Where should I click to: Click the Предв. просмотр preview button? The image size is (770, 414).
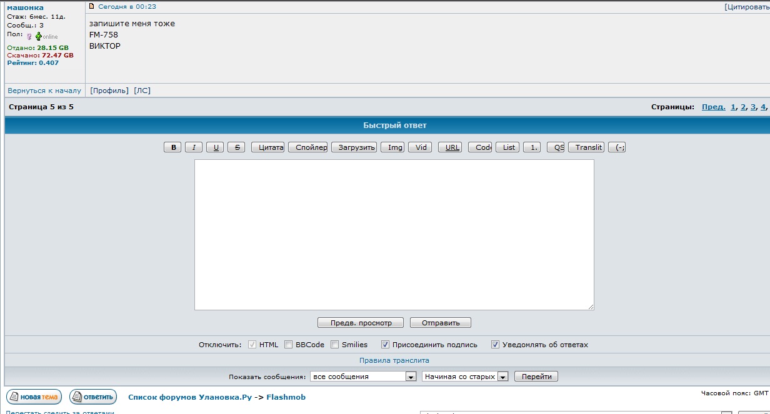(x=362, y=323)
